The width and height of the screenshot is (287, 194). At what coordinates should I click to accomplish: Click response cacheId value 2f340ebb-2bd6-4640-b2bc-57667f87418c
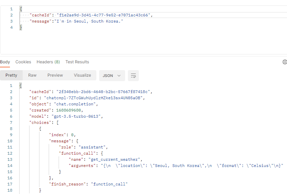103,92
